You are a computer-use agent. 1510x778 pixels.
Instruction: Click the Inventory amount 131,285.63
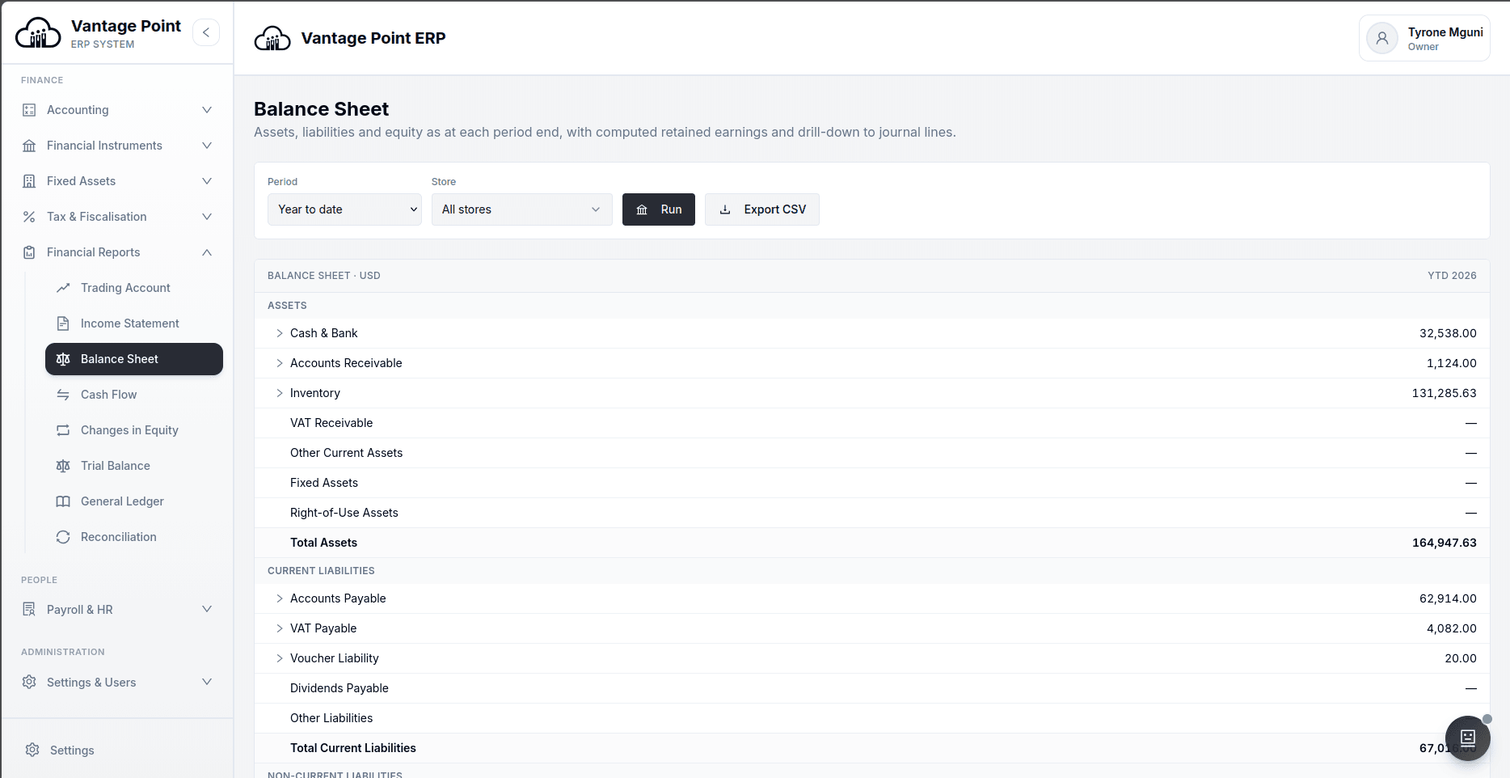coord(1445,393)
